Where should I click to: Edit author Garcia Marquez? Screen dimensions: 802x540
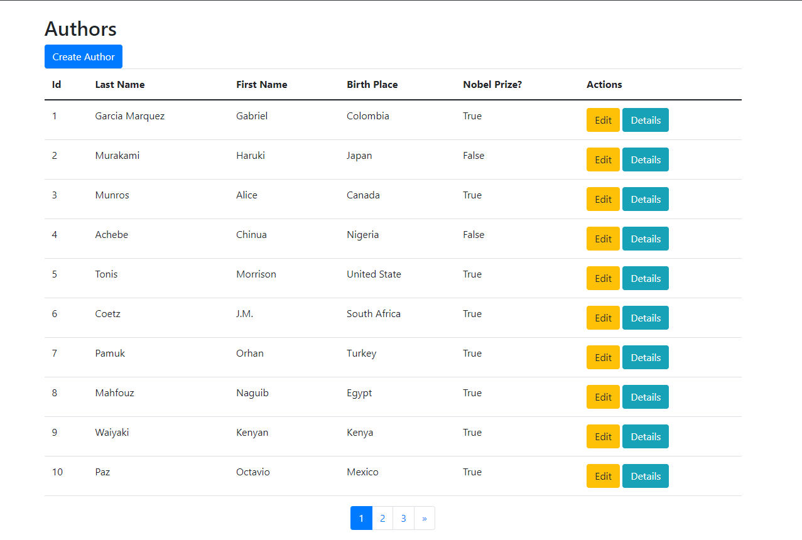point(603,120)
